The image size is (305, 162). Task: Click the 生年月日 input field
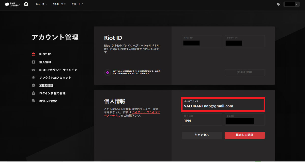(245, 119)
